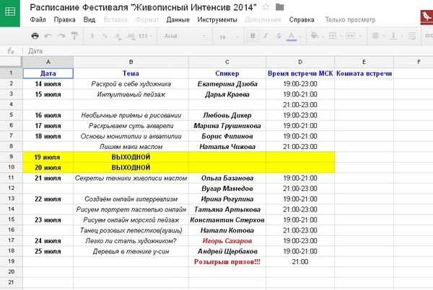433x290 pixels.
Task: Open the text color picker
Action: coord(292,36)
